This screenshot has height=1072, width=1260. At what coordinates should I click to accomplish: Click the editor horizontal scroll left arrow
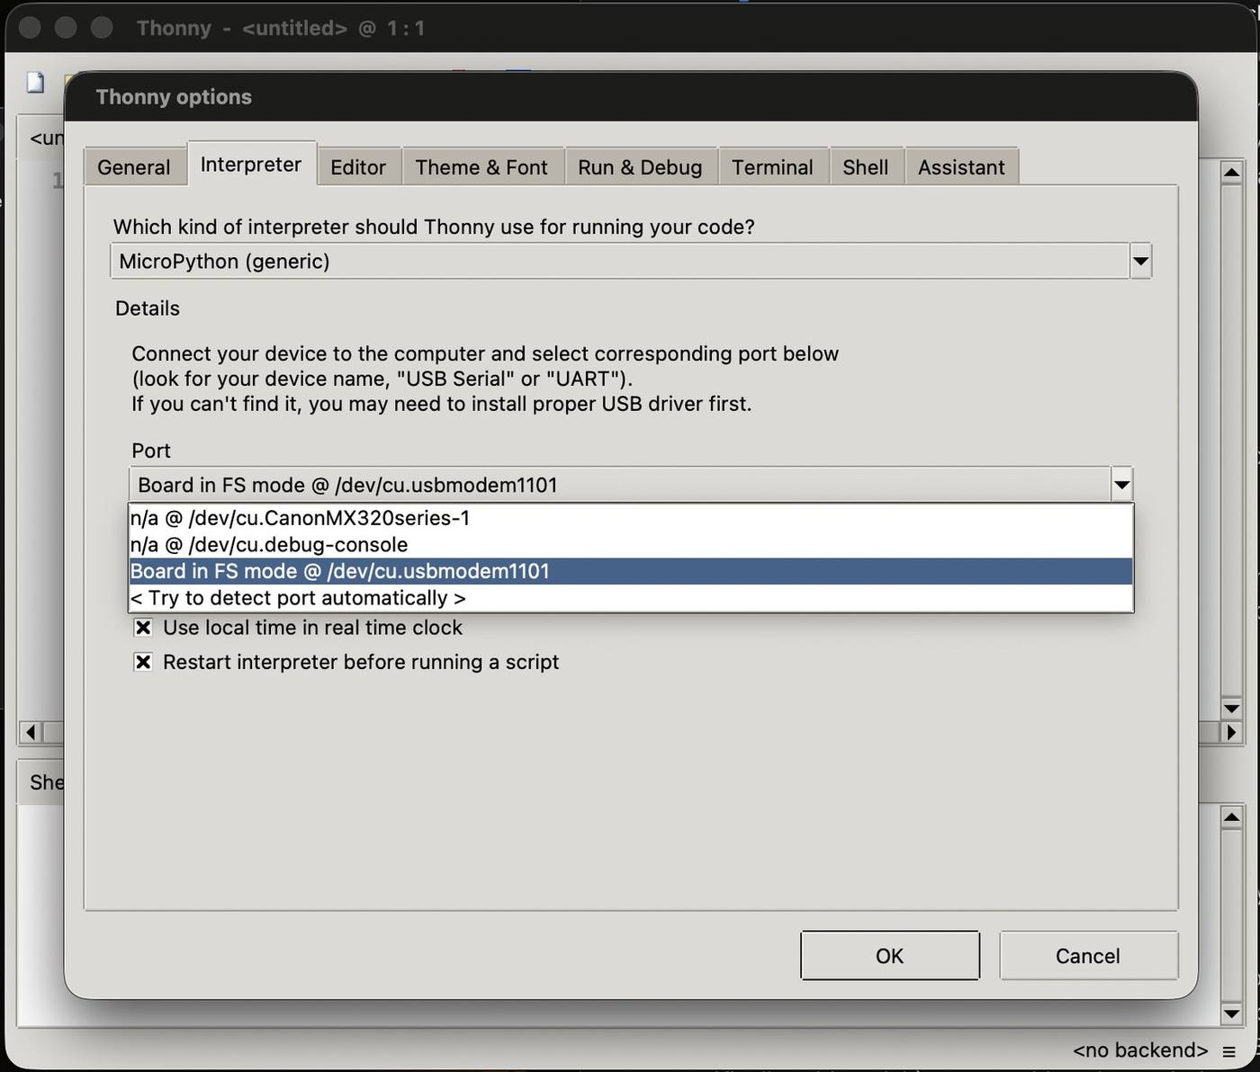point(31,732)
